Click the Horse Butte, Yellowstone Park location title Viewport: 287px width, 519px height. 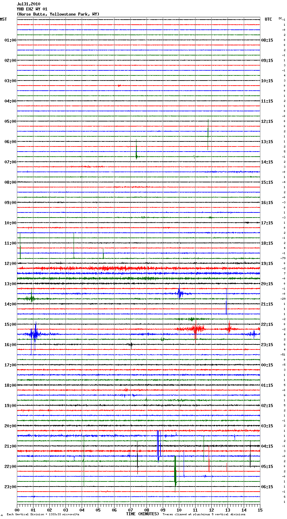click(x=58, y=14)
